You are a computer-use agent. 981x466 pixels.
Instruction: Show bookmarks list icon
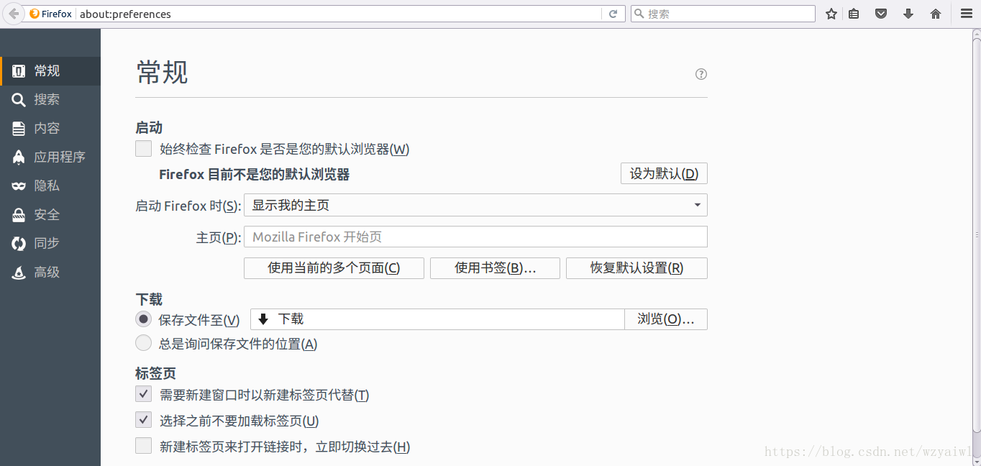click(854, 14)
